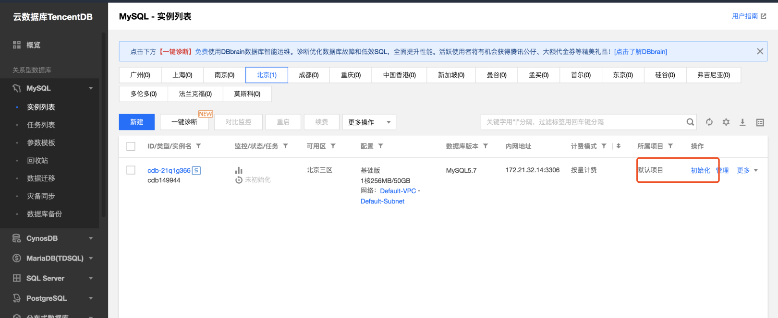Image resolution: width=778 pixels, height=318 pixels.
Task: Select the 硅谷(0) region tab
Action: click(x=665, y=75)
